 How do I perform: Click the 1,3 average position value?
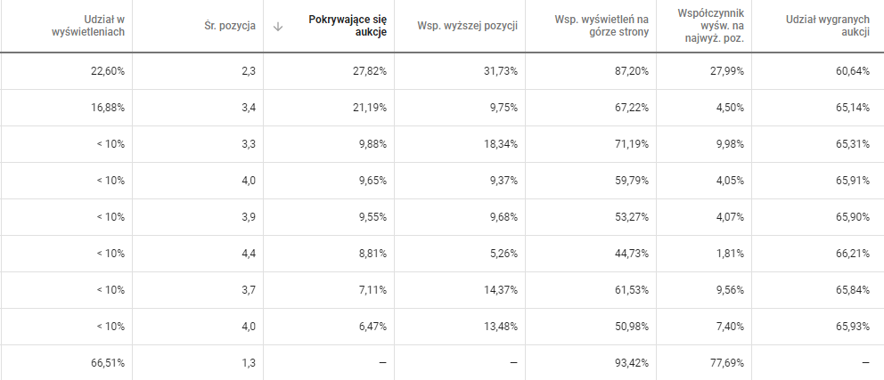click(250, 363)
